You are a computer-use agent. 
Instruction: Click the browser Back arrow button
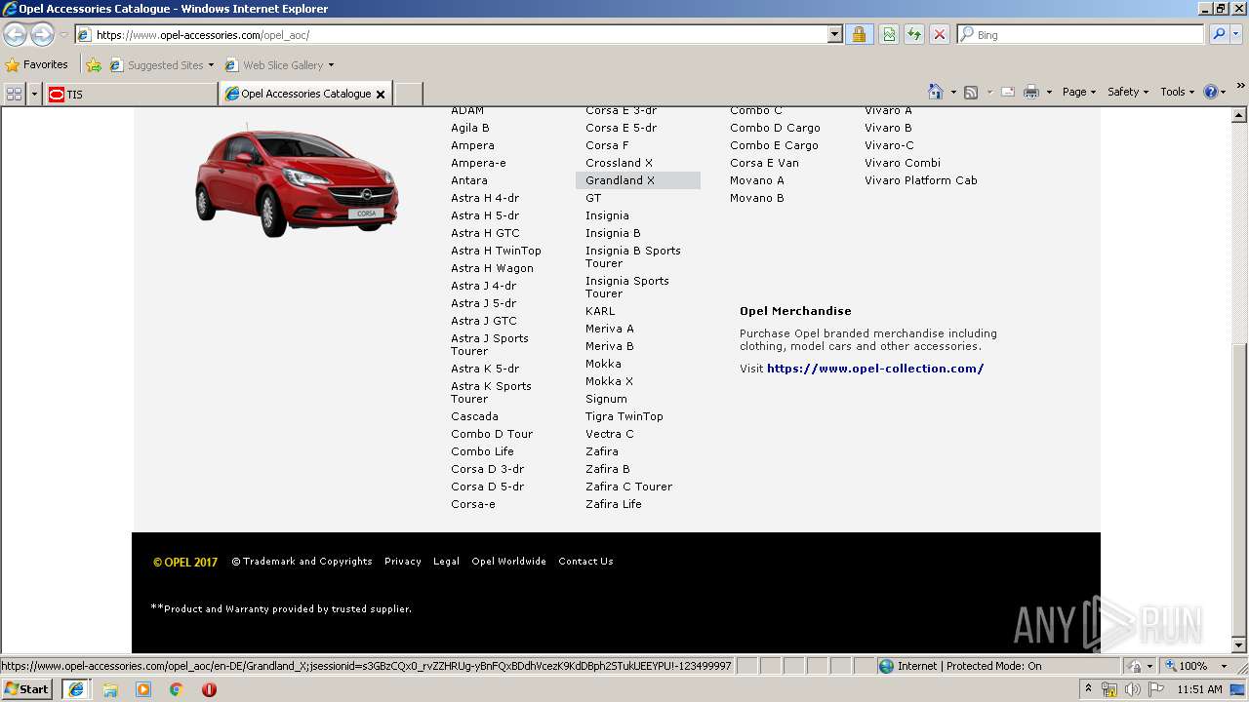pyautogui.click(x=15, y=35)
